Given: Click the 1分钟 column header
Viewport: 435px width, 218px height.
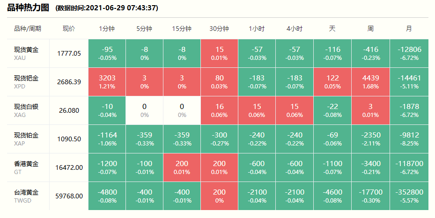Looking at the screenshot, I should click(107, 29).
